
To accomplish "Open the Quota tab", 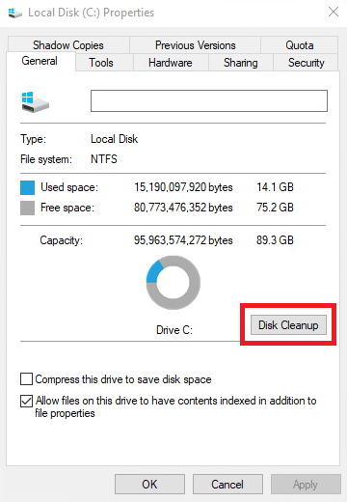I will (300, 45).
